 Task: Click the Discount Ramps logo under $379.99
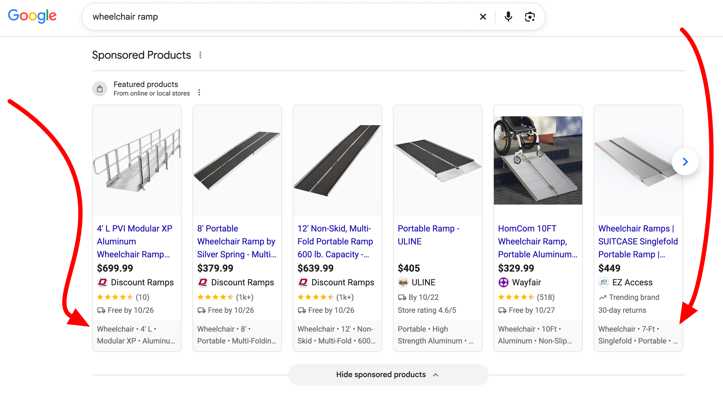pos(202,282)
